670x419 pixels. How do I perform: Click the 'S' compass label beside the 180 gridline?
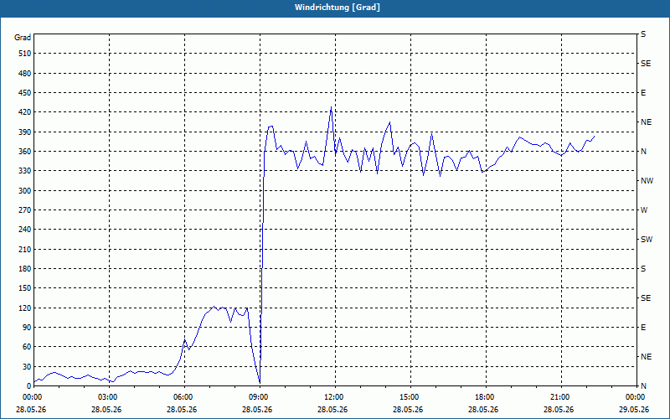click(x=643, y=269)
